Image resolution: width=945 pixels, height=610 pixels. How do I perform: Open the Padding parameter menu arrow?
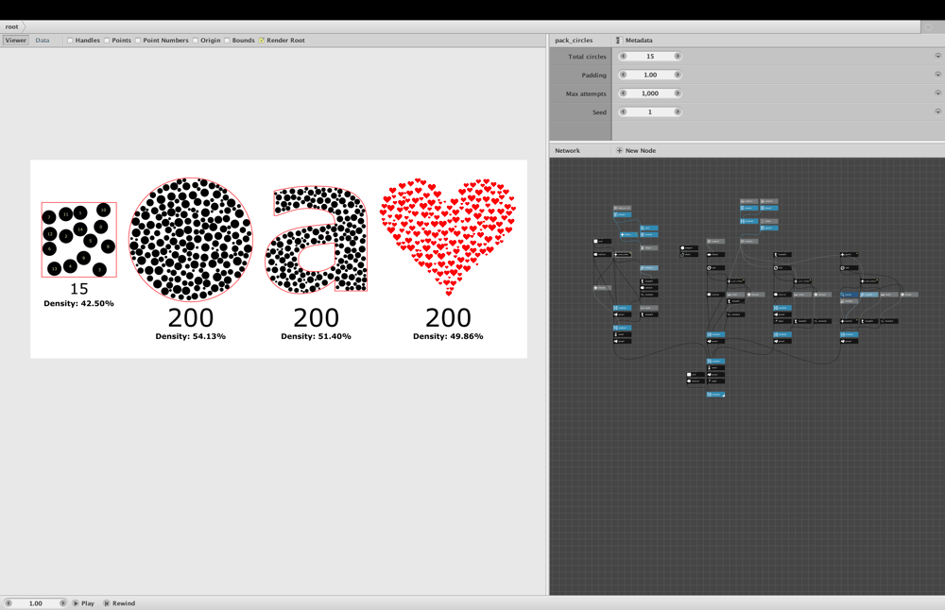point(937,75)
